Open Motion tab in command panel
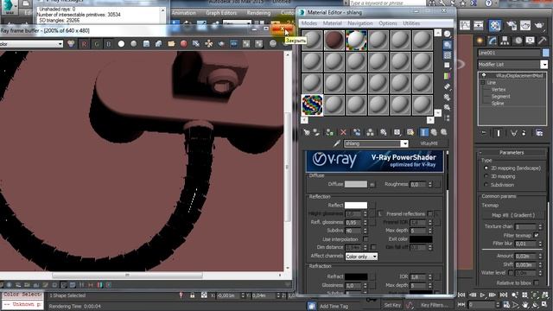553x311 pixels. [x=518, y=41]
